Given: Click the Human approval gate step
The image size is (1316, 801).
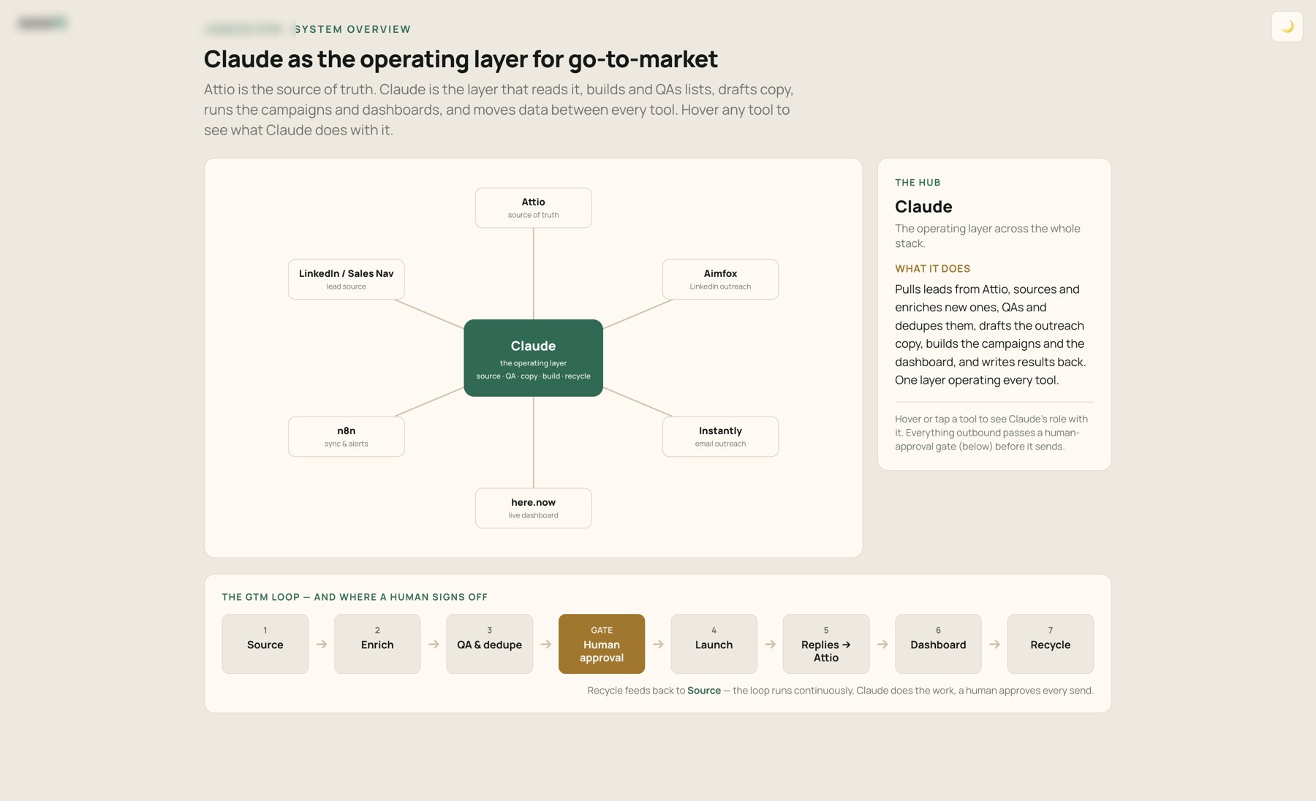Looking at the screenshot, I should [602, 644].
